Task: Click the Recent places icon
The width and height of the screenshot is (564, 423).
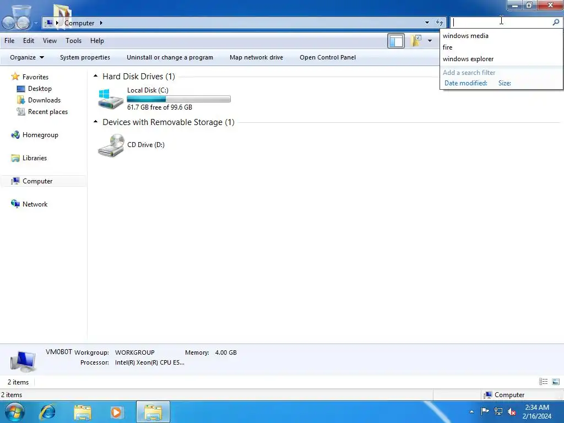Action: tap(21, 111)
